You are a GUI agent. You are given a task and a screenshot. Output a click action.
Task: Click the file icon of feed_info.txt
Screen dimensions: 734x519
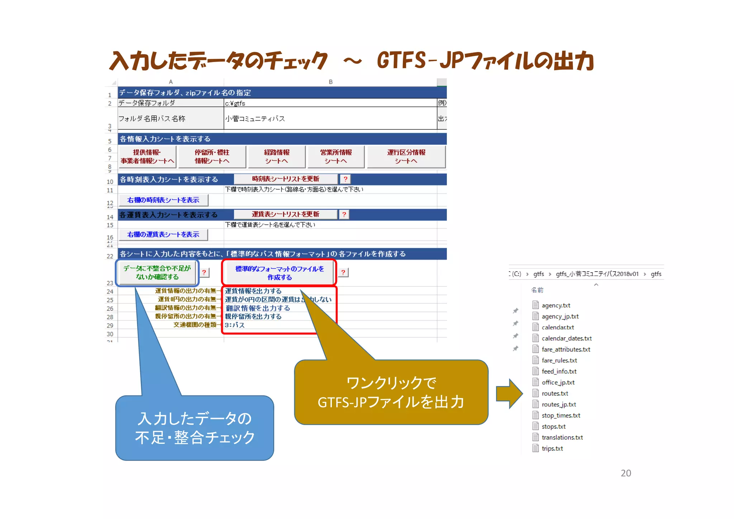coord(535,371)
